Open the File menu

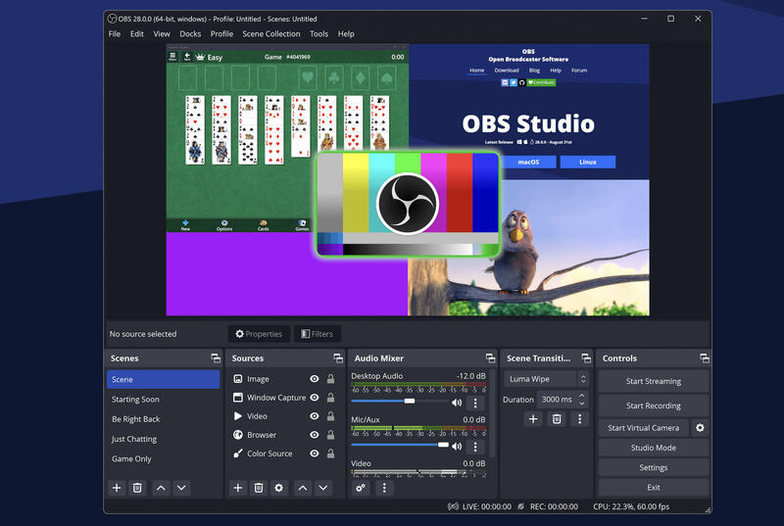(x=115, y=34)
